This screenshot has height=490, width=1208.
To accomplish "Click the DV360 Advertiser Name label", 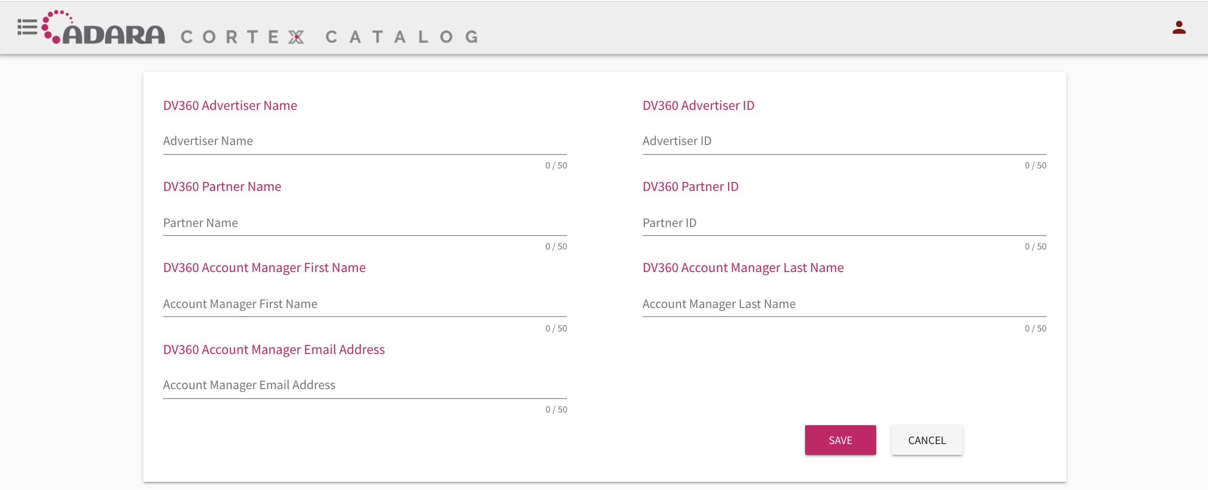I will tap(230, 105).
